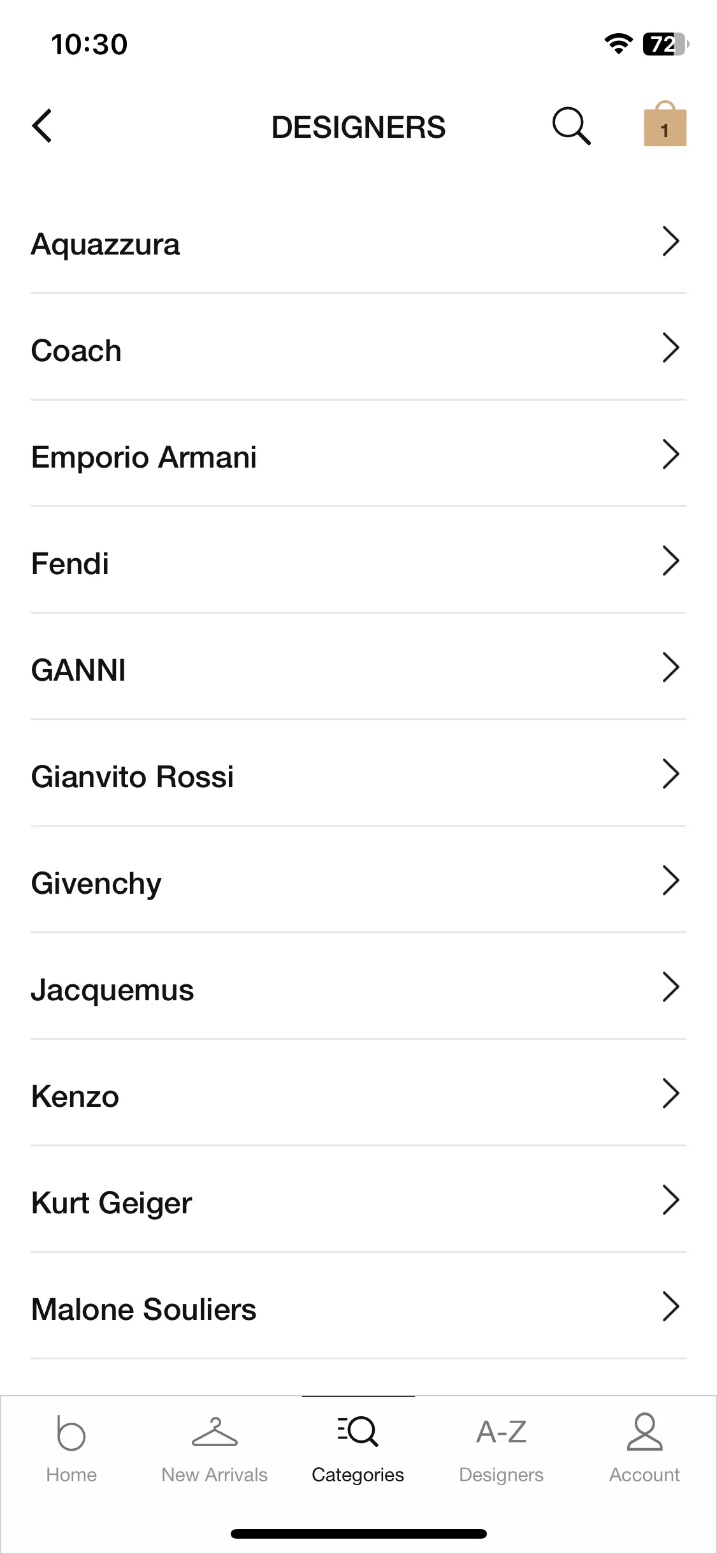Open the Fendi designer page
The height and width of the screenshot is (1554, 717).
[358, 563]
